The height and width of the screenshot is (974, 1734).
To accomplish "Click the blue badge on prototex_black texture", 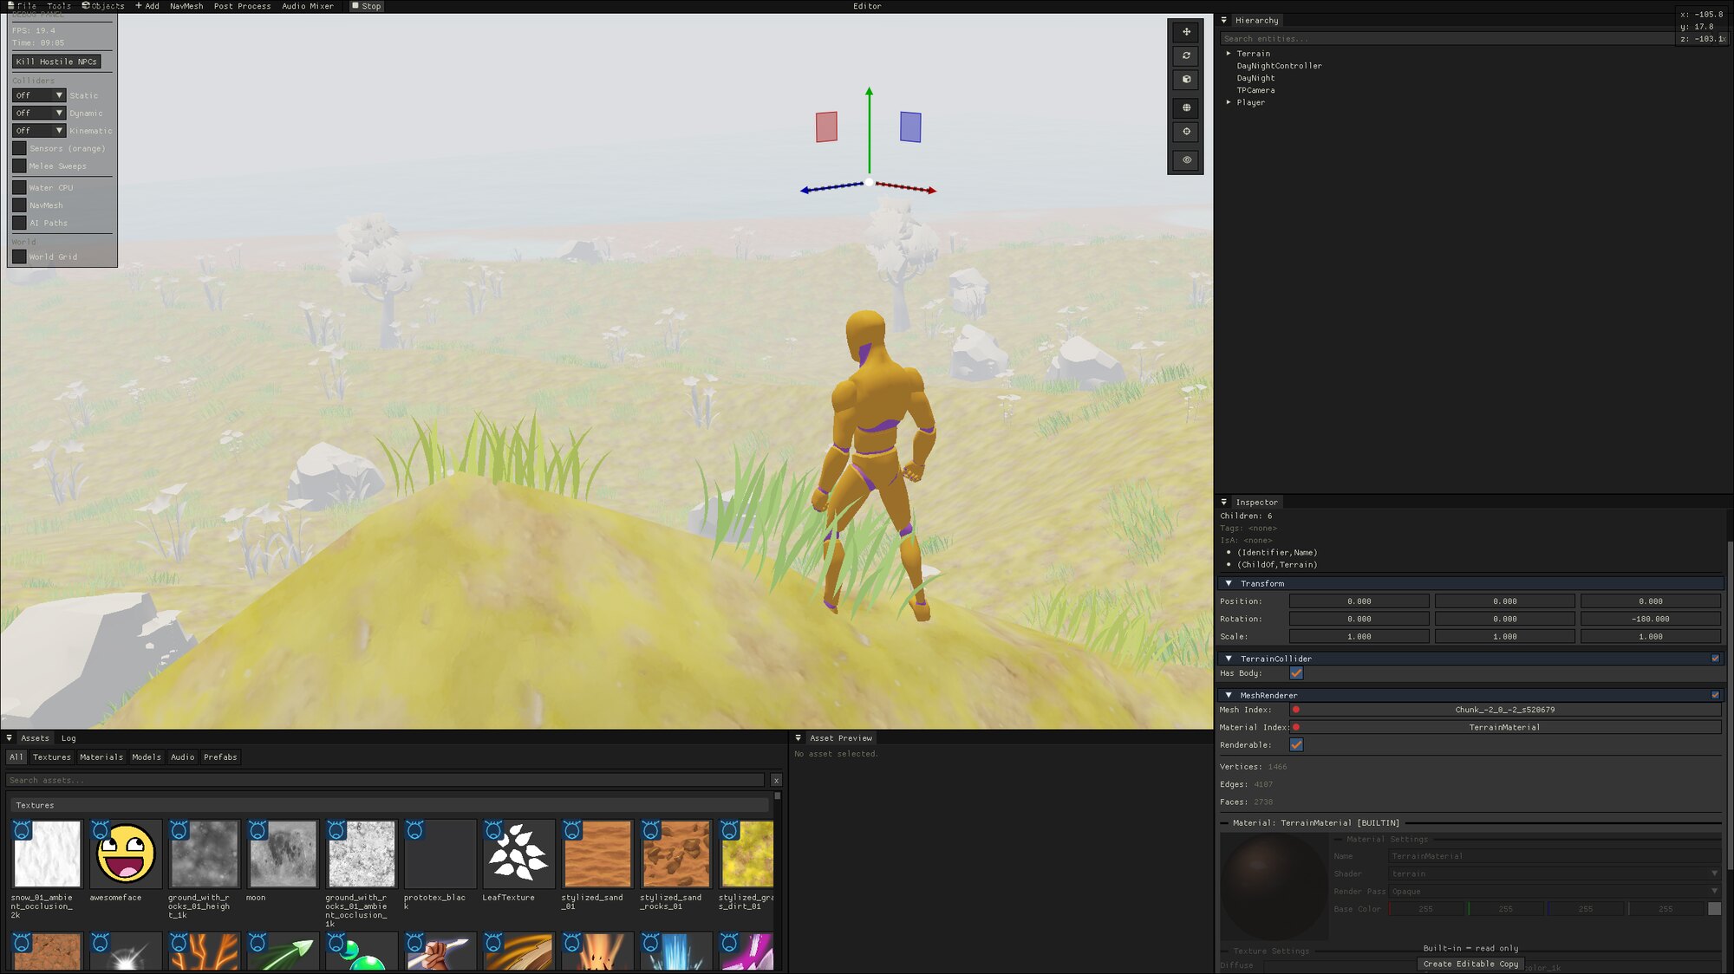I will coord(414,830).
